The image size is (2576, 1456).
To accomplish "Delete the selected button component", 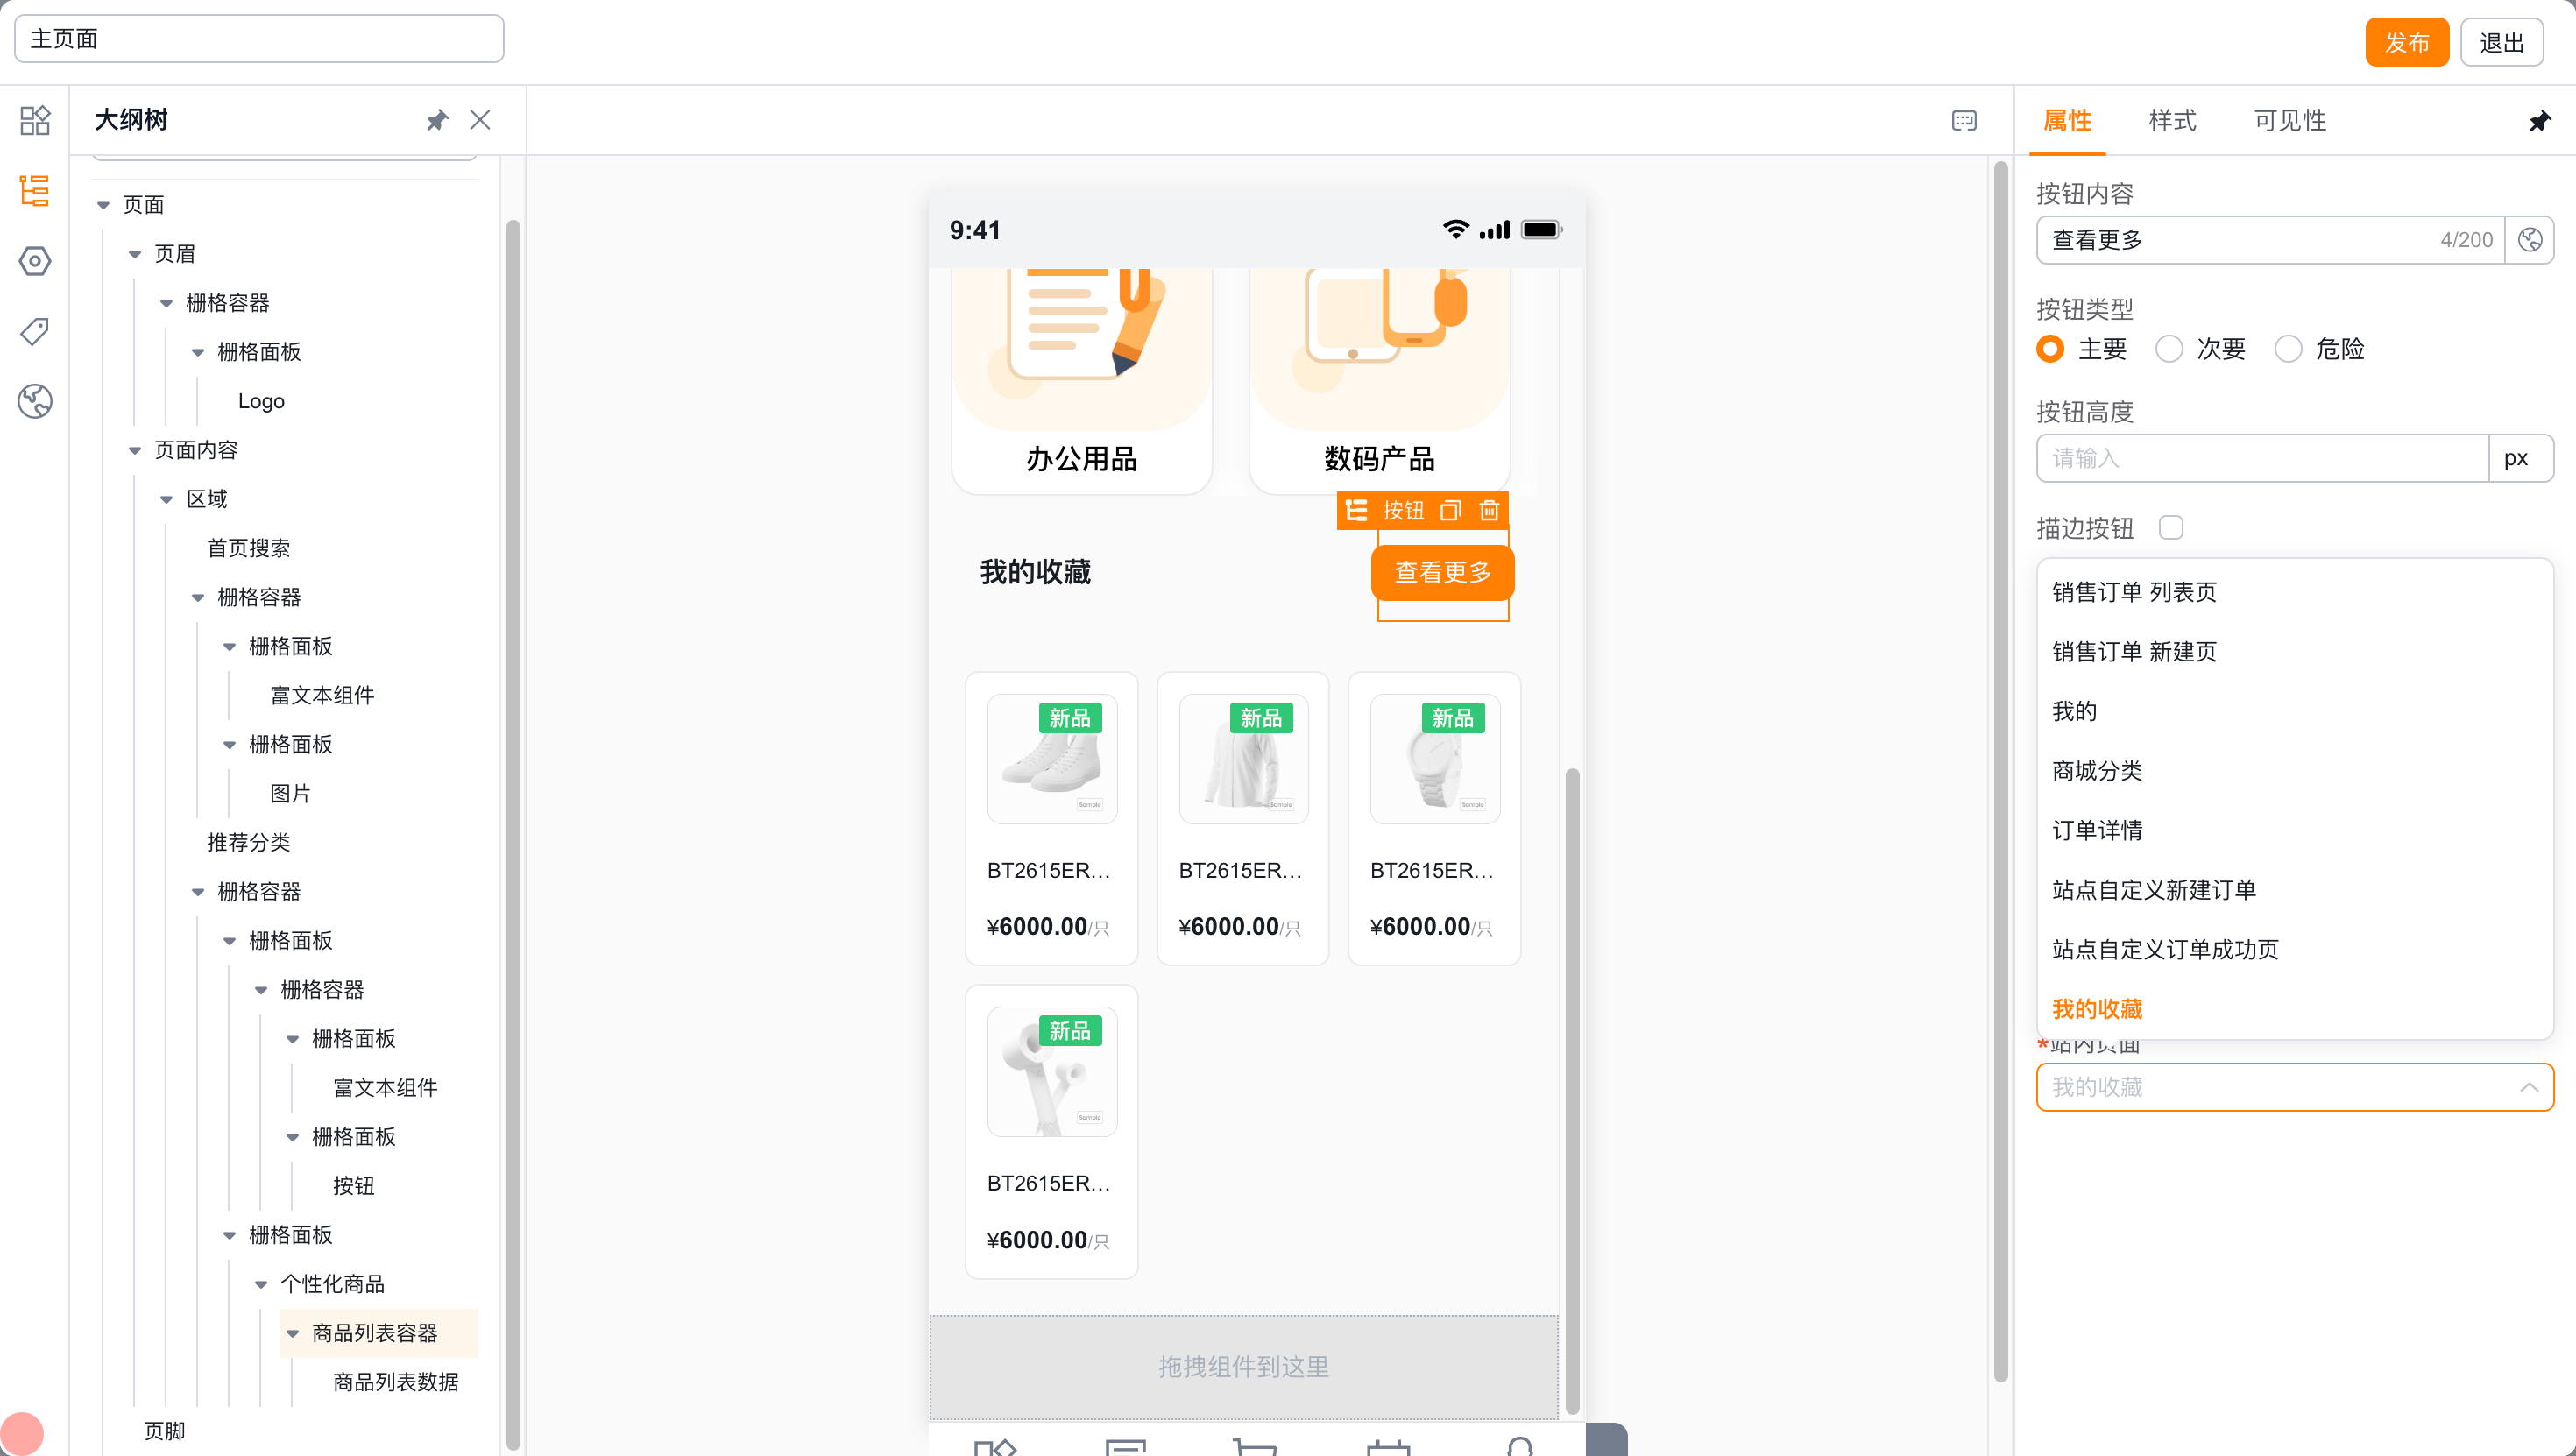I will click(x=1489, y=511).
